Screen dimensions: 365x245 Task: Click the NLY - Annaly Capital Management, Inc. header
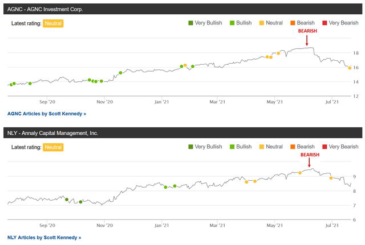[182, 133]
